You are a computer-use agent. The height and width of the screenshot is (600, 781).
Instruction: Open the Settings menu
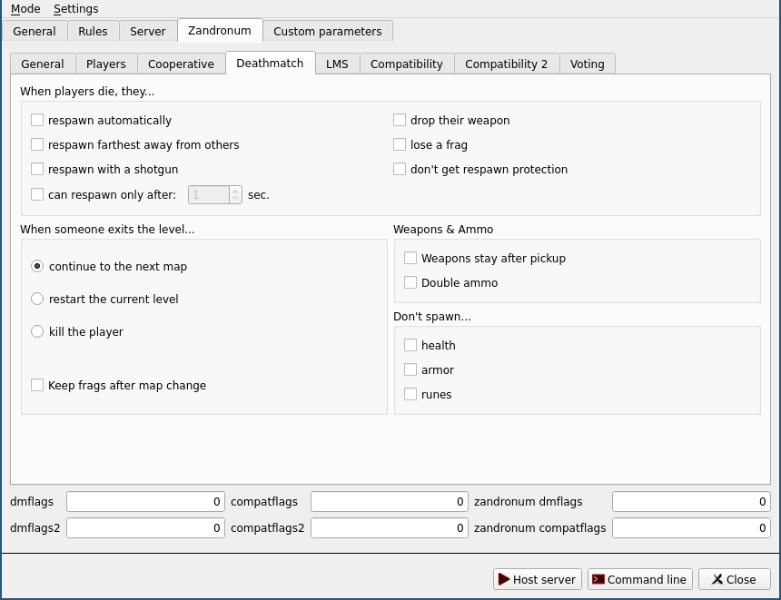[x=75, y=8]
